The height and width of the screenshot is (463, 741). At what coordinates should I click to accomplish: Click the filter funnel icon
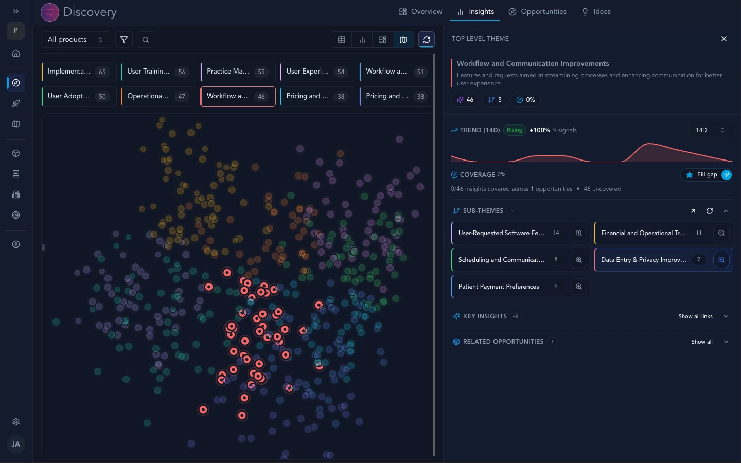pos(124,40)
